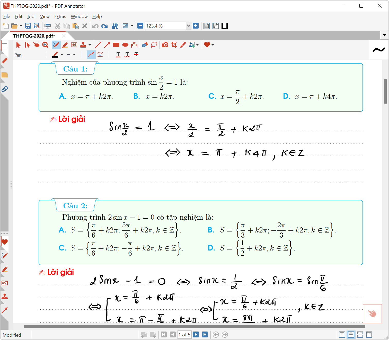Open the pen color dropdown arrow
The image size is (389, 340).
click(62, 55)
